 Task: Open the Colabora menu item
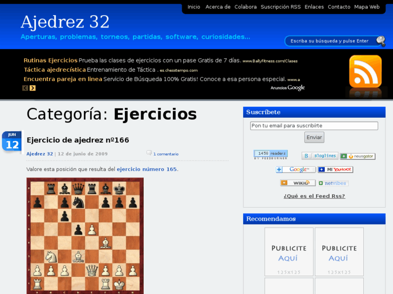coord(245,7)
